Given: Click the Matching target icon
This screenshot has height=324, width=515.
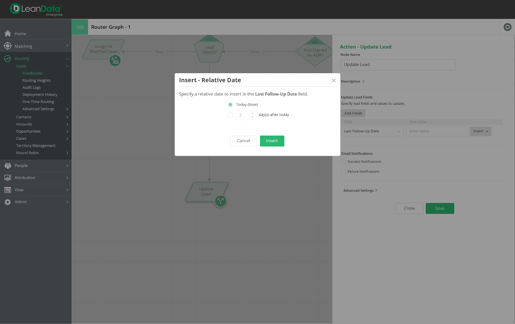Looking at the screenshot, I should tap(8, 46).
